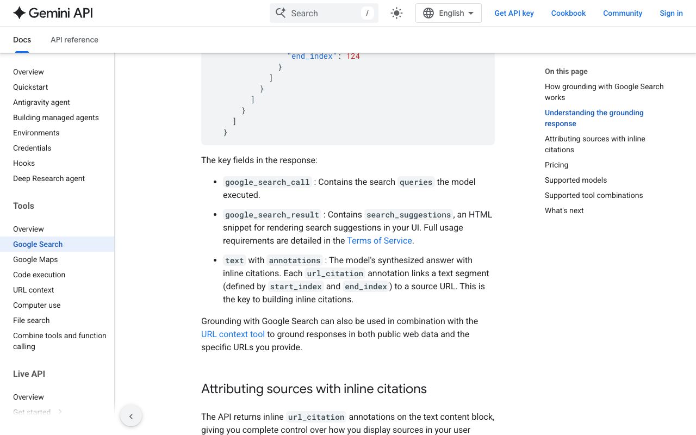Screen dimensions: 696x435
Task: Toggle the light/dark theme sun icon
Action: [396, 13]
